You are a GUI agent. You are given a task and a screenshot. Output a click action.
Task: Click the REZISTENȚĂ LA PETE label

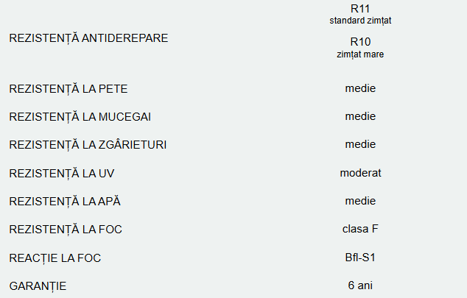click(69, 89)
